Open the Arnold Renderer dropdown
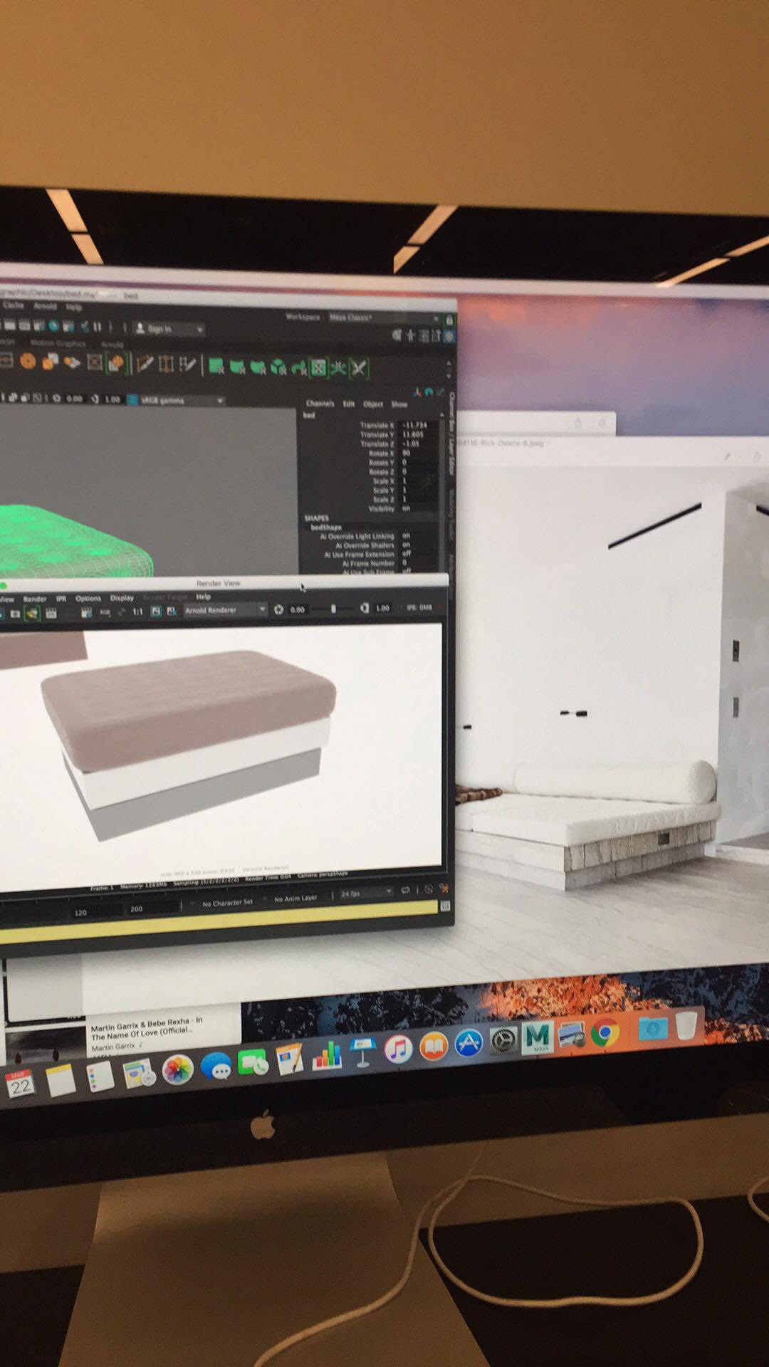The height and width of the screenshot is (1367, 769). 225,610
